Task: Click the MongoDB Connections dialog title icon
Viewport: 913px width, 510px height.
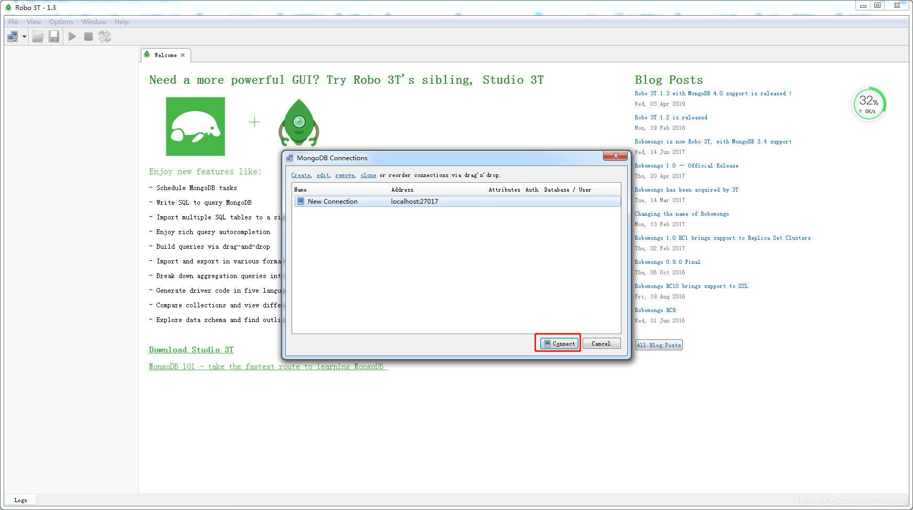Action: pos(290,158)
